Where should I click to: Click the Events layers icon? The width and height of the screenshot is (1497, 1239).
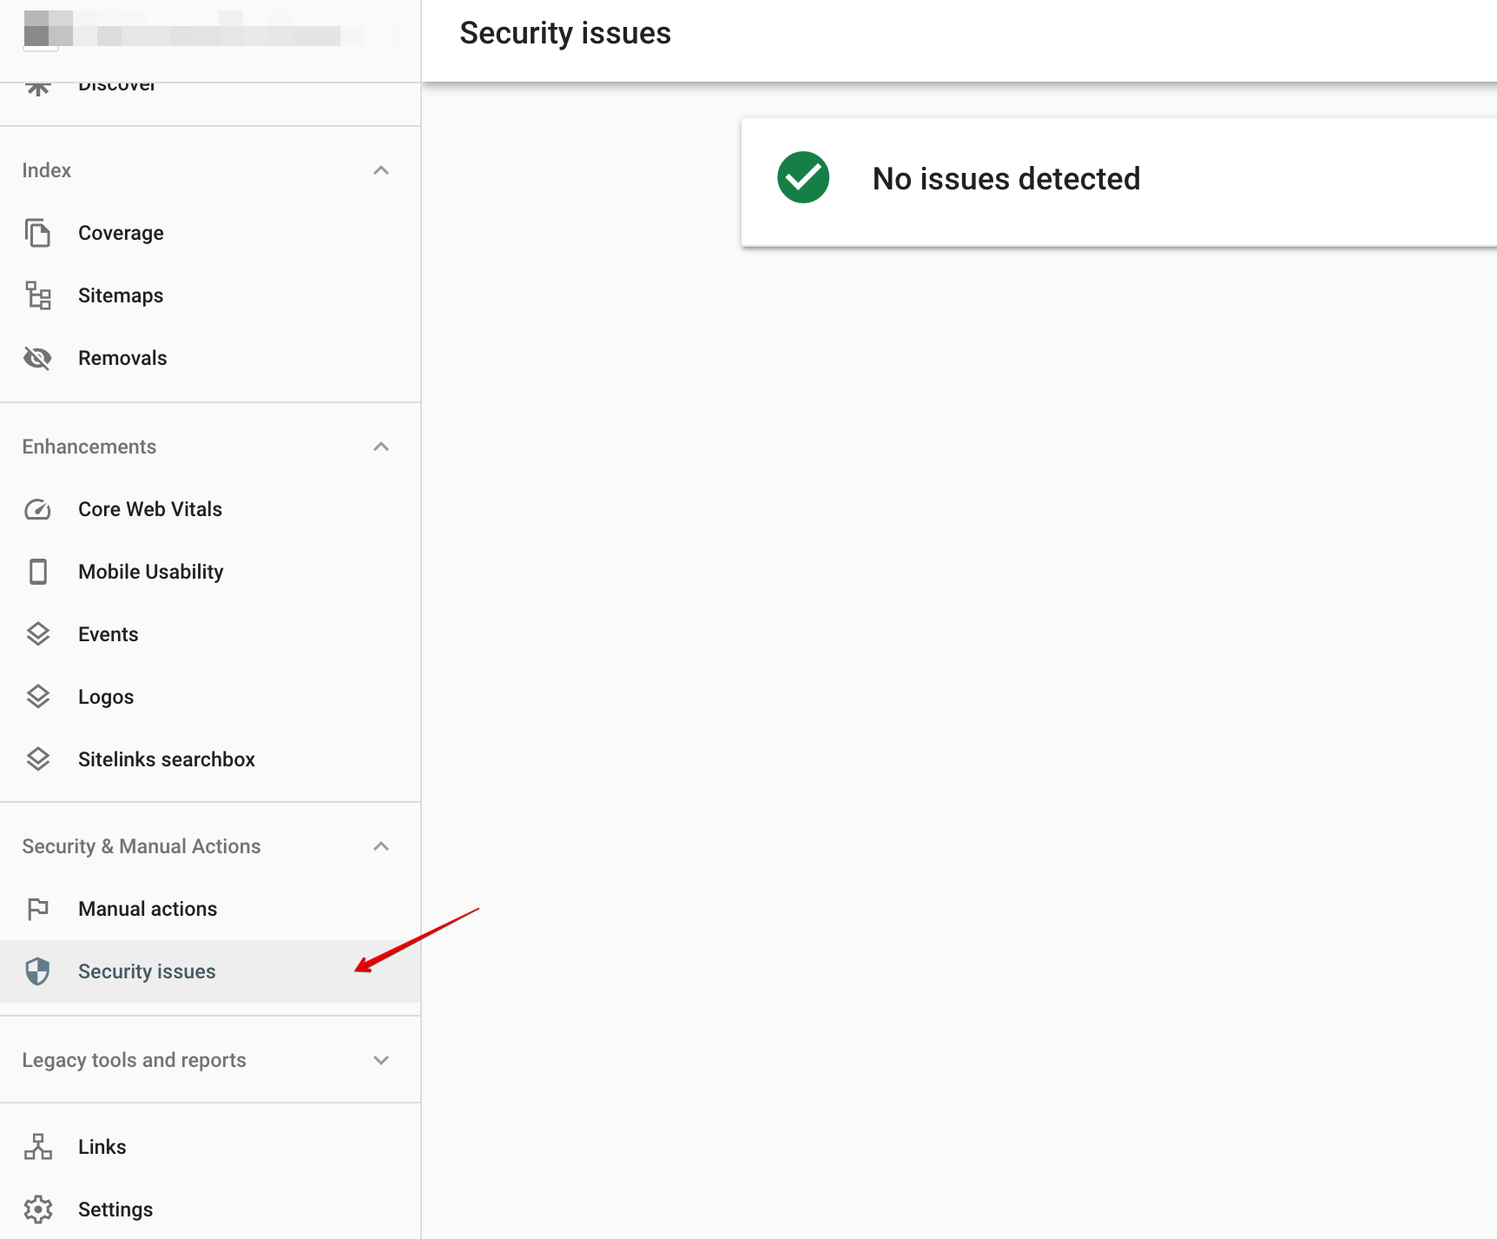[x=37, y=634]
